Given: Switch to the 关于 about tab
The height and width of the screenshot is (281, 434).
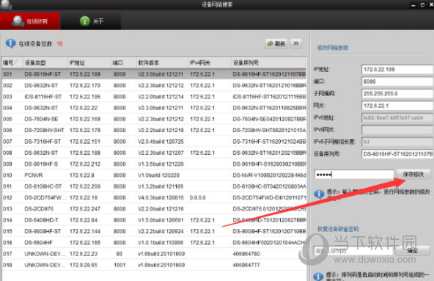Looking at the screenshot, I should [x=91, y=21].
